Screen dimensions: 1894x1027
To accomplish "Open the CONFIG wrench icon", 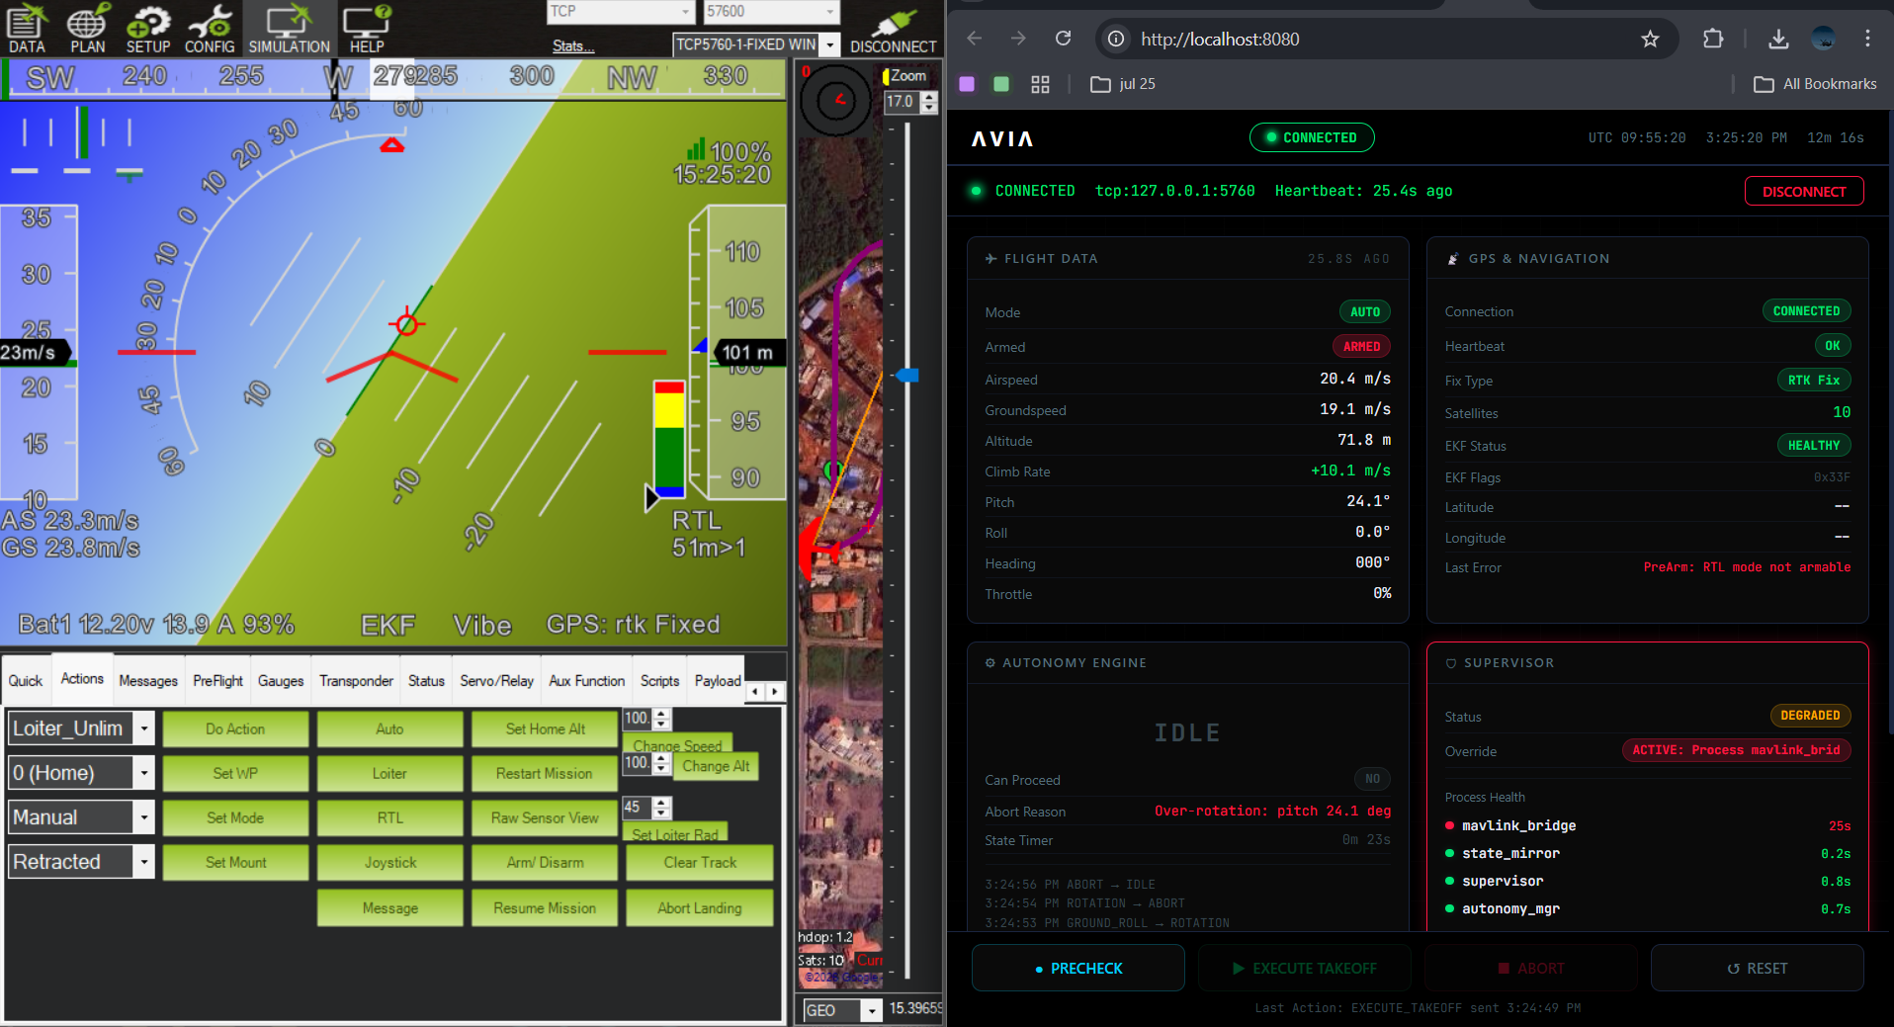I will (210, 28).
